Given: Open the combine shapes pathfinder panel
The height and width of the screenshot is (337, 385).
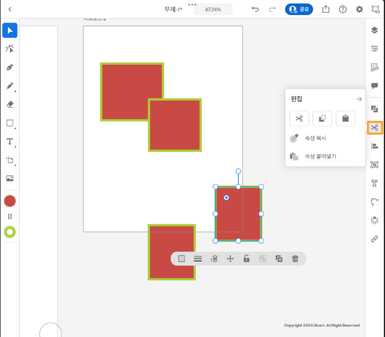Looking at the screenshot, I should point(375,109).
